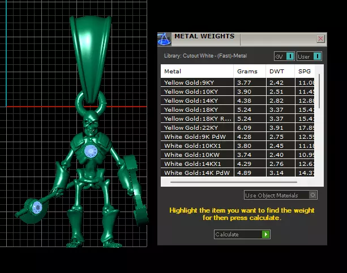Select the White Gold:10KX1 row
This screenshot has height=273, width=347.
point(237,146)
